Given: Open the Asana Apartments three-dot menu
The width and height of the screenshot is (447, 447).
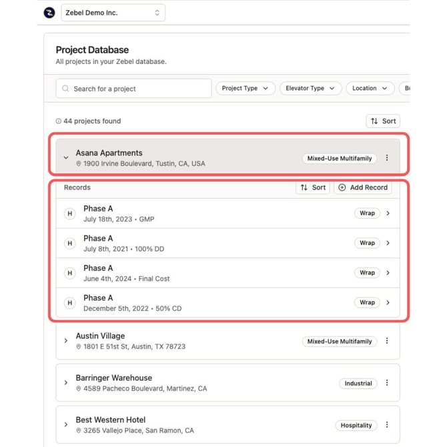Looking at the screenshot, I should coord(387,158).
